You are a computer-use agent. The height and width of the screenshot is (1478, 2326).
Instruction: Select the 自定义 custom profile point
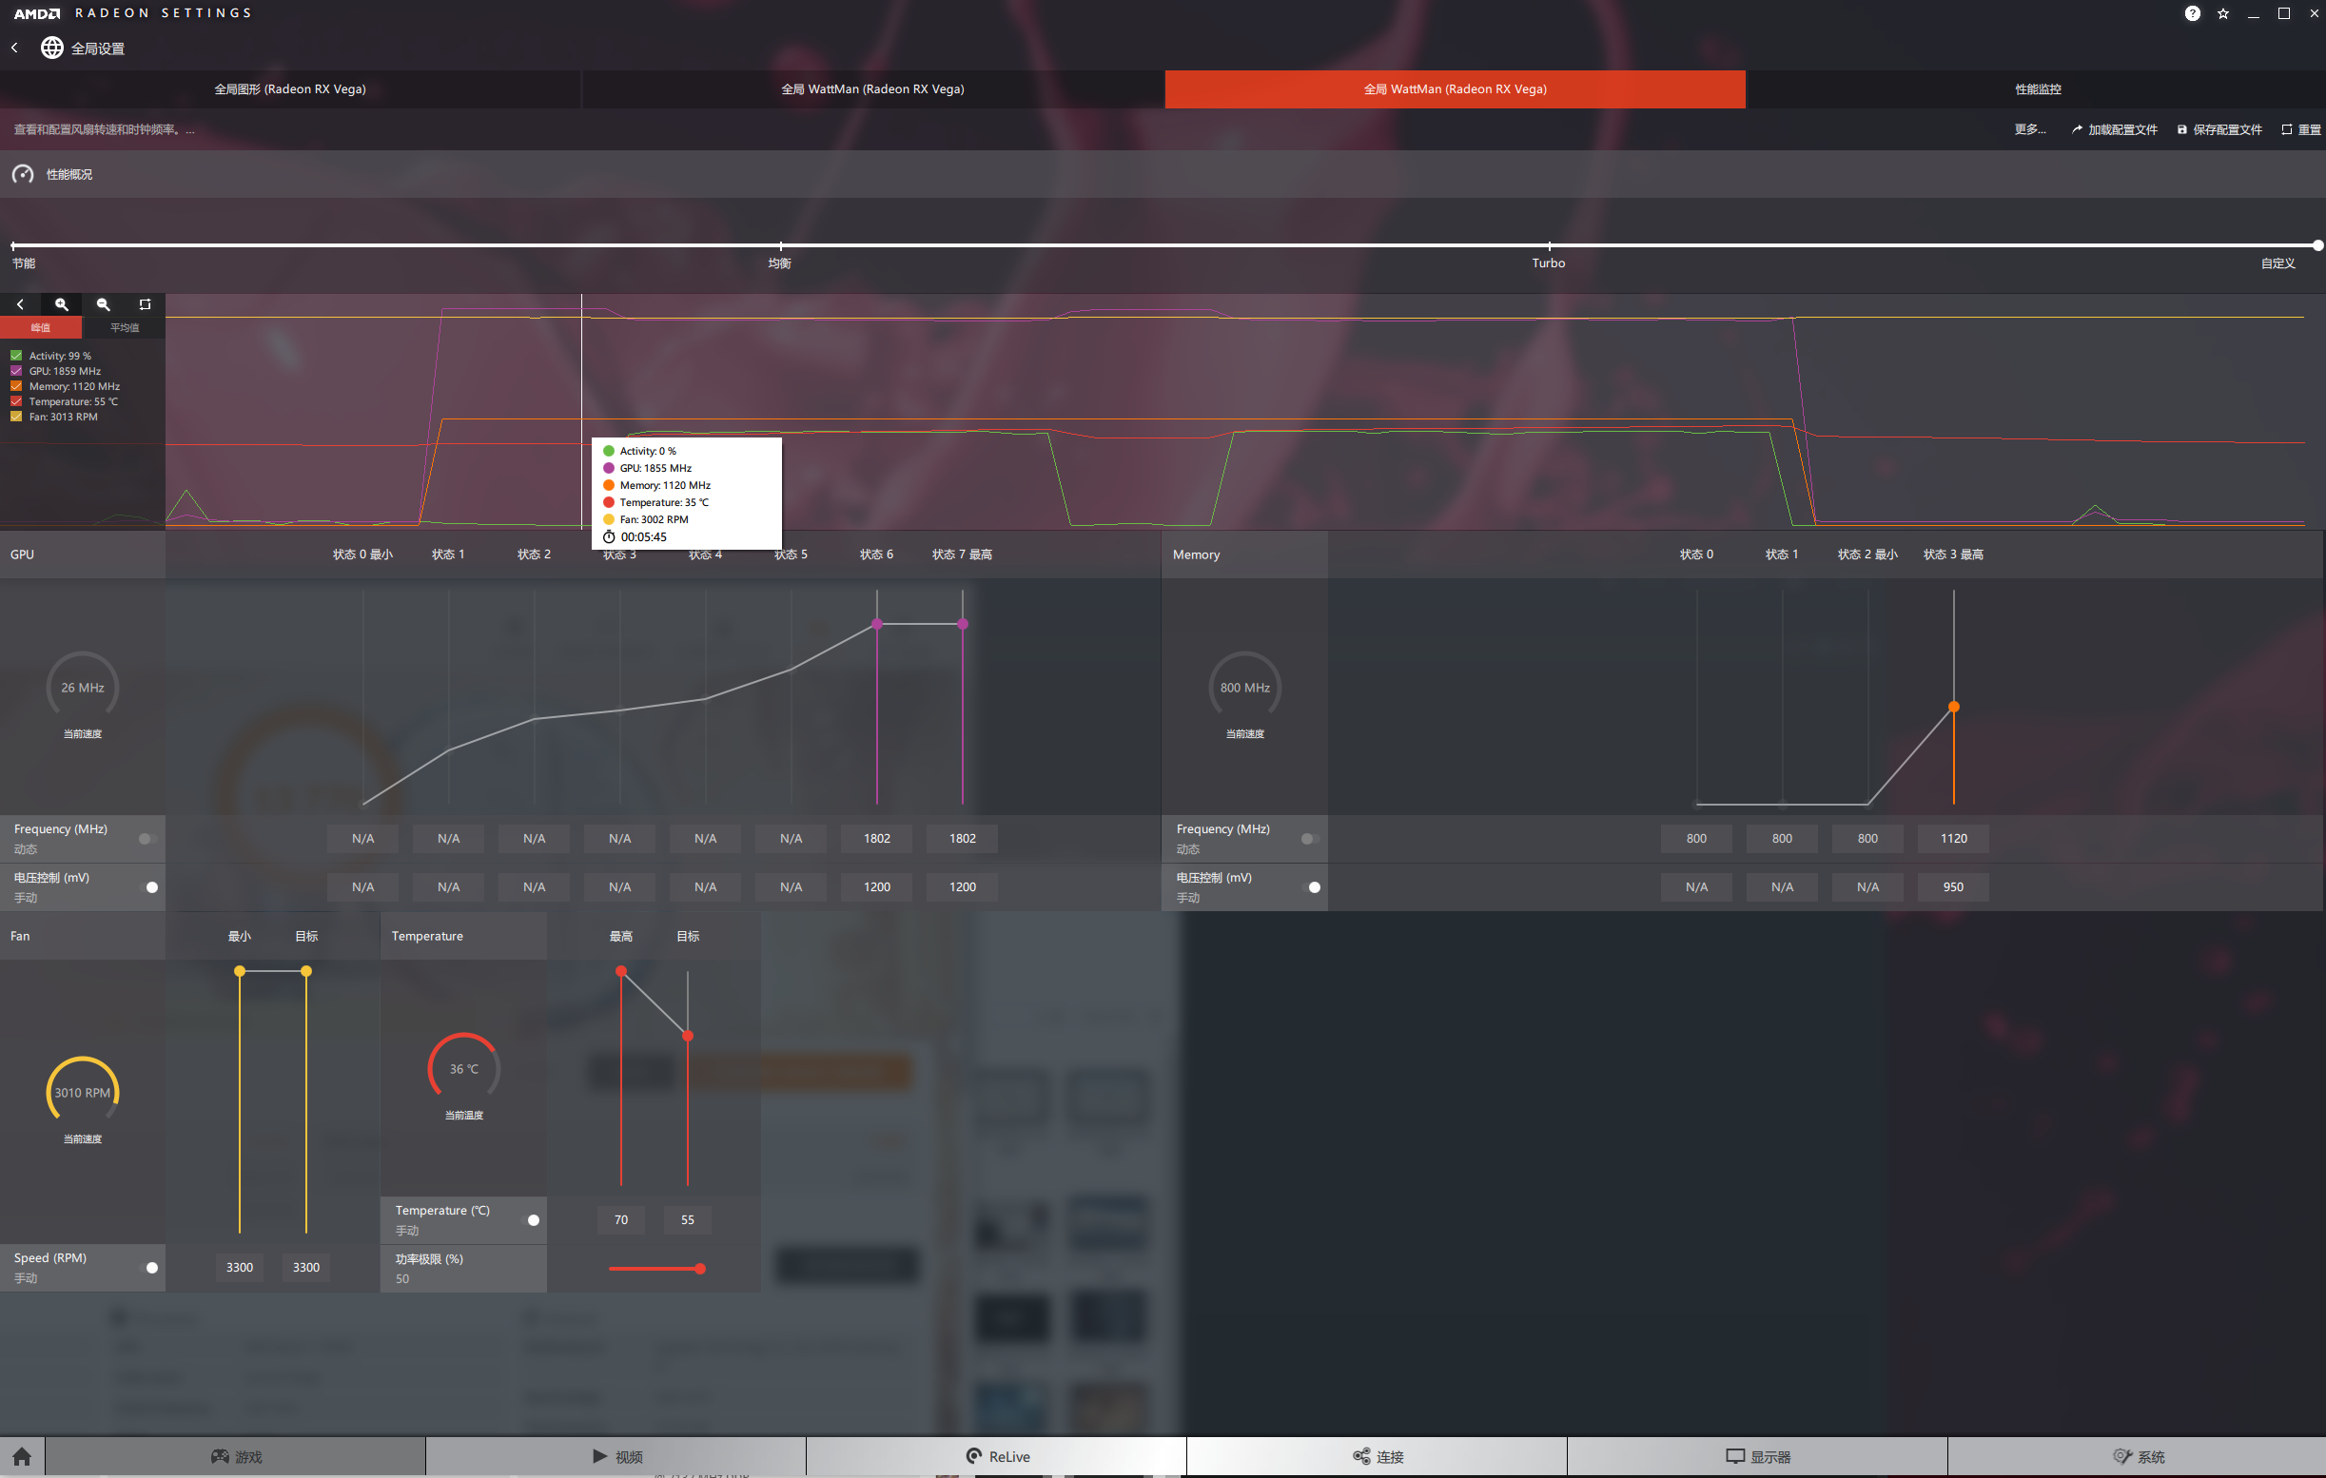[2317, 245]
